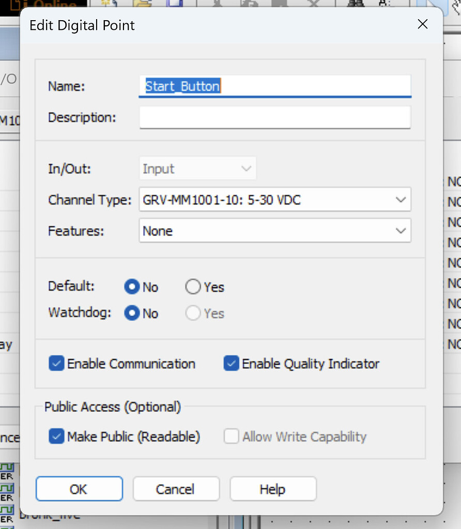Image resolution: width=461 pixels, height=529 pixels.
Task: Uncheck Enable Communication
Action: pos(56,364)
